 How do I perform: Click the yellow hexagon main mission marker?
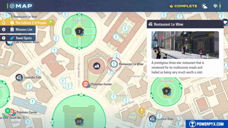(x=142, y=111)
